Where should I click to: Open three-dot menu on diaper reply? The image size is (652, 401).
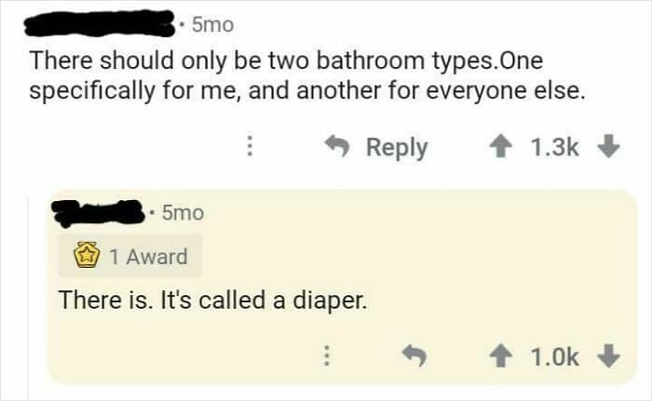tap(326, 354)
